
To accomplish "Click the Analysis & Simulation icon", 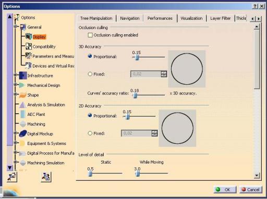I will [x=23, y=104].
